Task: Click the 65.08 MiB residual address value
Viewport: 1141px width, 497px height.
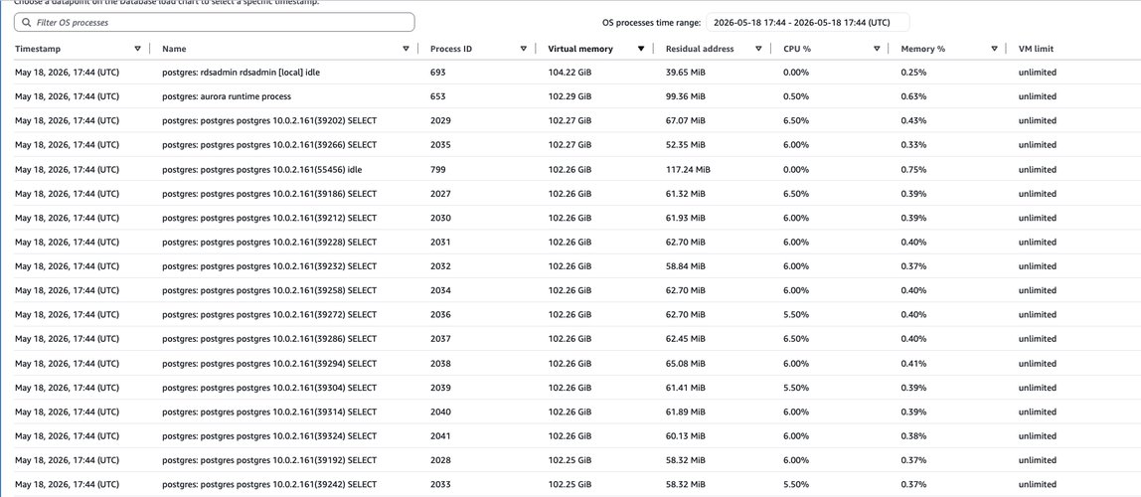Action: (x=685, y=363)
